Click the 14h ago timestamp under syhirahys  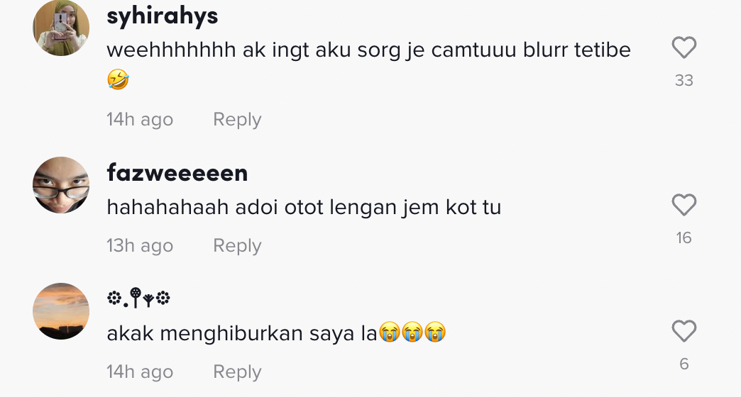pos(140,119)
